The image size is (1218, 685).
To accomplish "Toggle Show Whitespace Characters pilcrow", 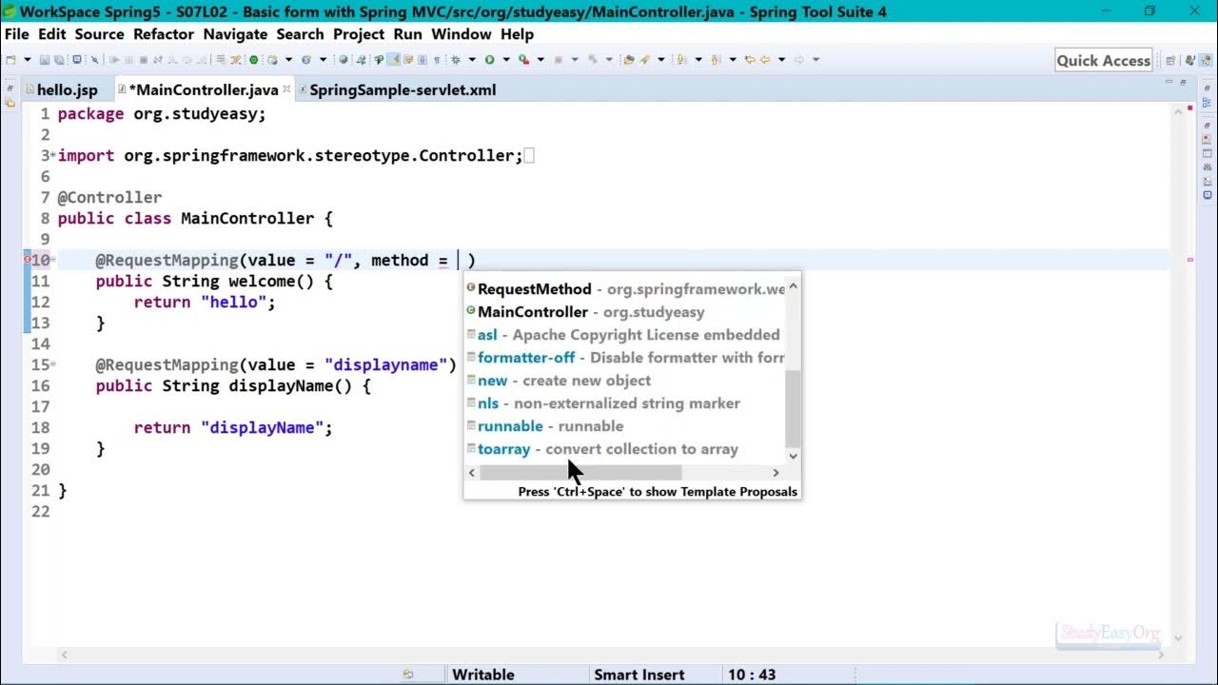I will point(436,60).
